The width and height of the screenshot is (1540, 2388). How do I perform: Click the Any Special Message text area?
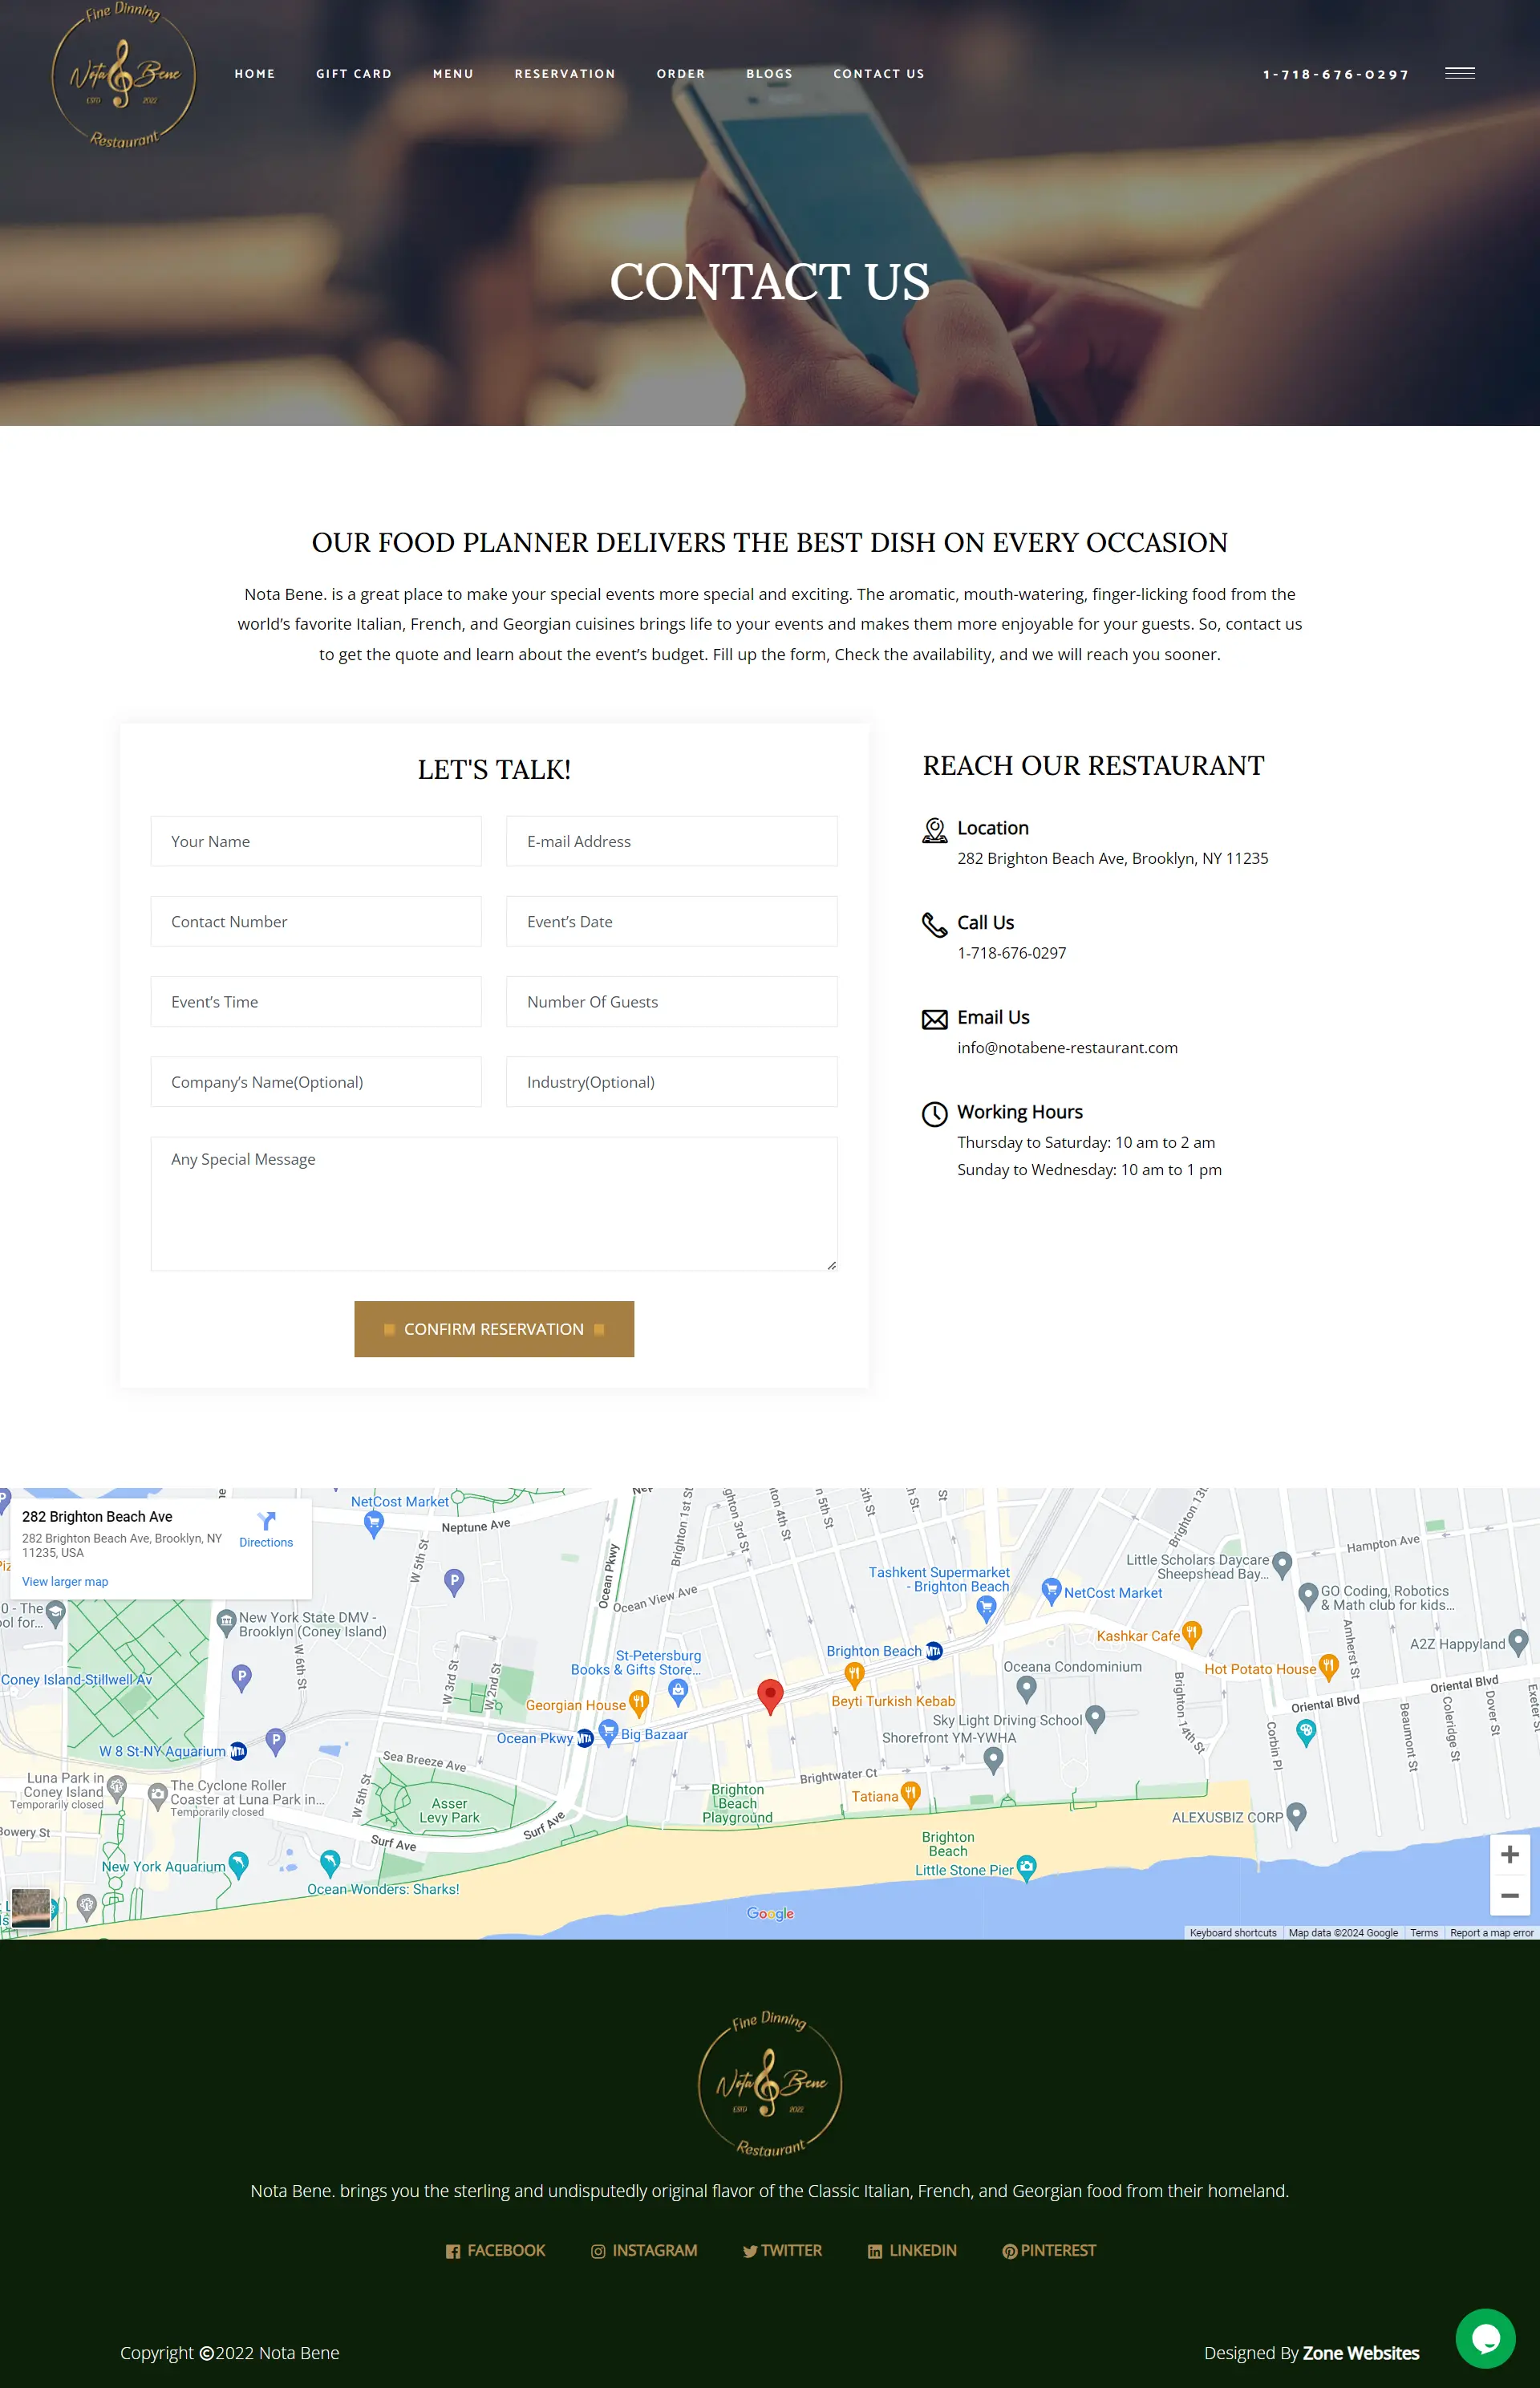pos(493,1203)
